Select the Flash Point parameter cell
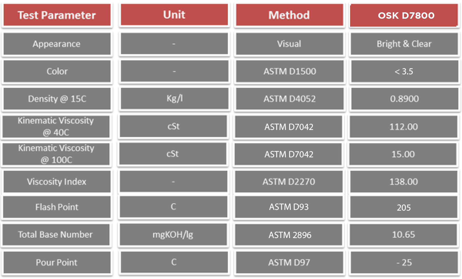Screen dimensions: 462x279 [x=57, y=207]
